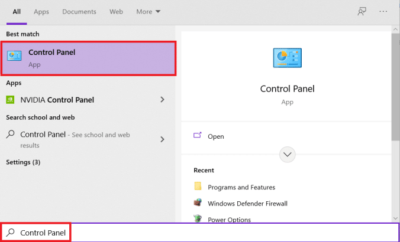Click the feedback icon in top bar
The height and width of the screenshot is (242, 400).
pyautogui.click(x=362, y=12)
